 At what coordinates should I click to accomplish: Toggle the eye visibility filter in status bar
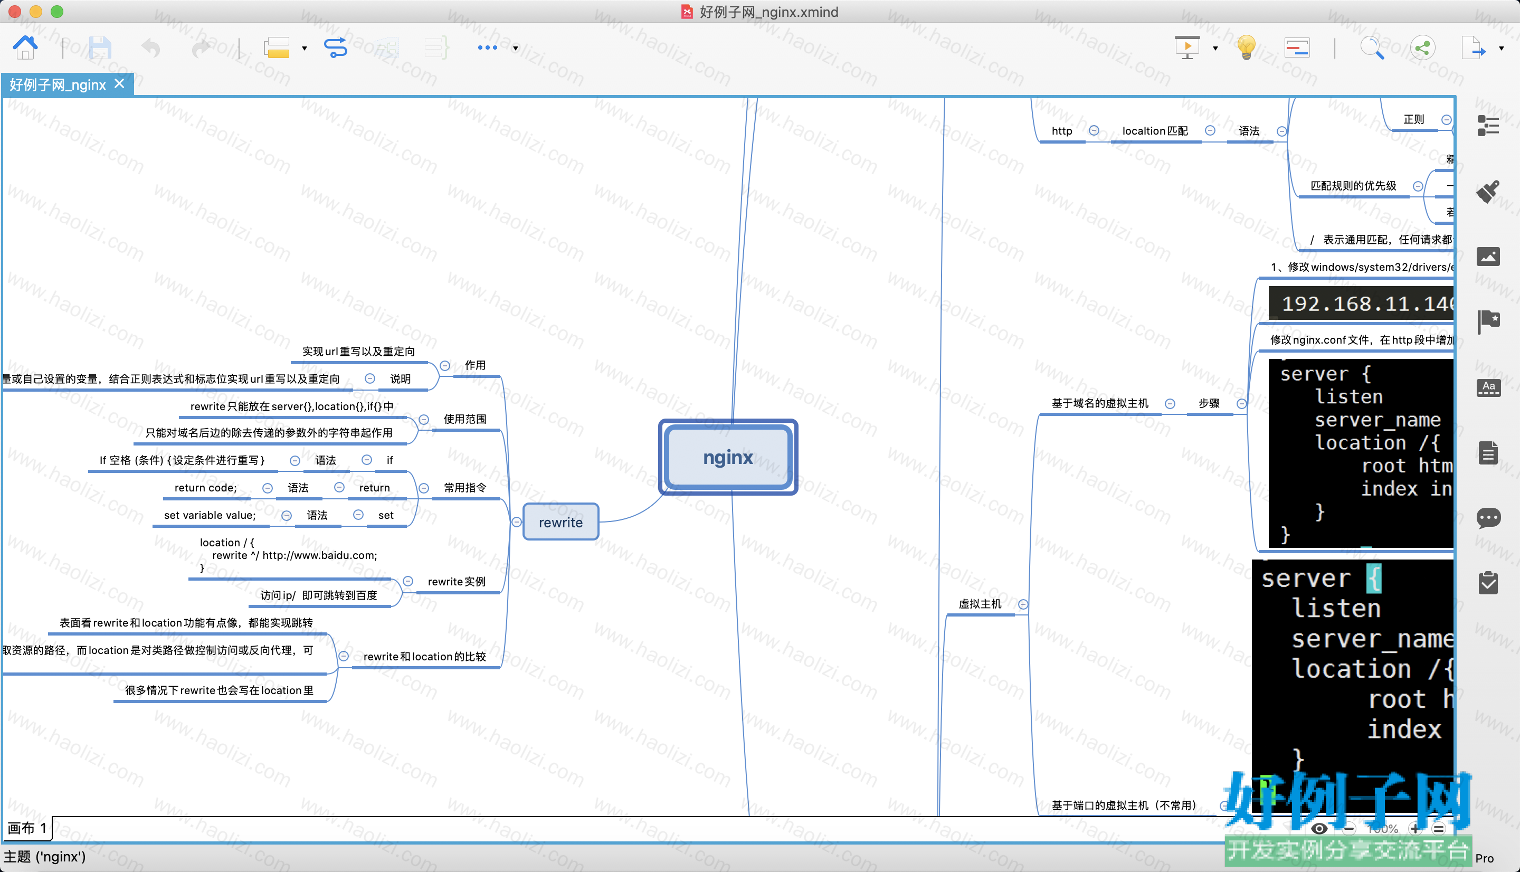1319,829
